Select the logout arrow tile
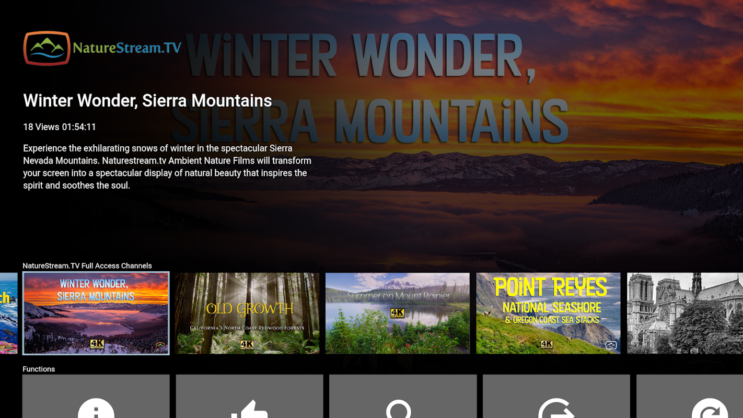 coord(556,396)
